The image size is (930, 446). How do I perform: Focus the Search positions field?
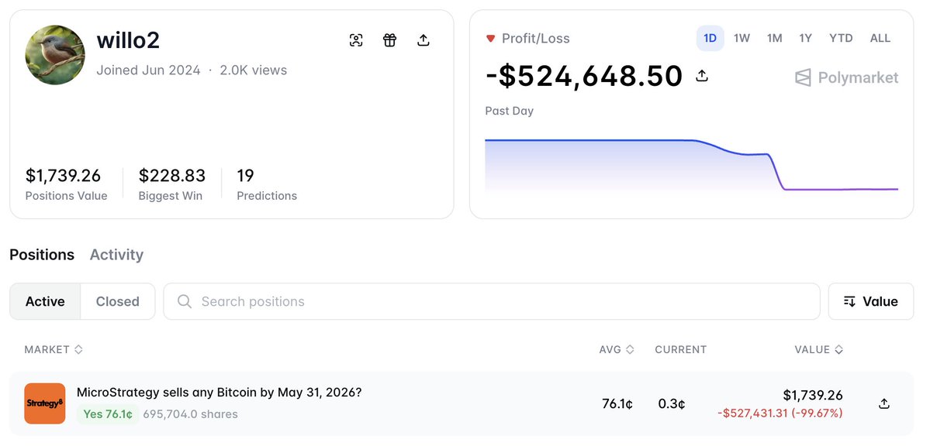(x=492, y=301)
